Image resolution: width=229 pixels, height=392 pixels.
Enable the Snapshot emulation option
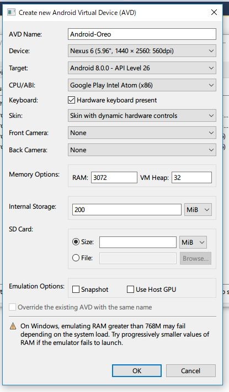point(76,289)
